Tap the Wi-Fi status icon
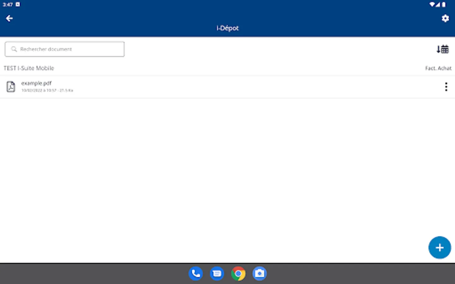Screen dimensions: 455x284 coord(432,4)
